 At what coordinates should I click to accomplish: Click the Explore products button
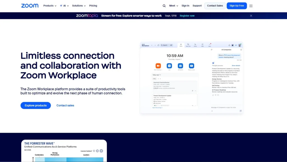[36, 106]
